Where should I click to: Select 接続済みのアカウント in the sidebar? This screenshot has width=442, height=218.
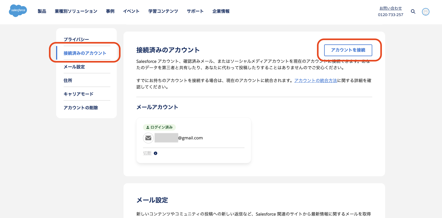pyautogui.click(x=85, y=53)
